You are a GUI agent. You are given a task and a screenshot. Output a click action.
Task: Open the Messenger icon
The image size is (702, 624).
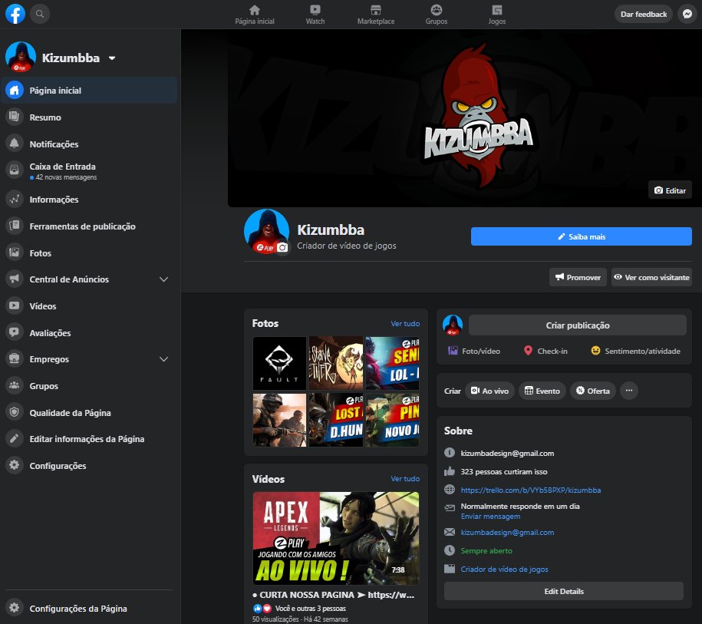pyautogui.click(x=687, y=14)
